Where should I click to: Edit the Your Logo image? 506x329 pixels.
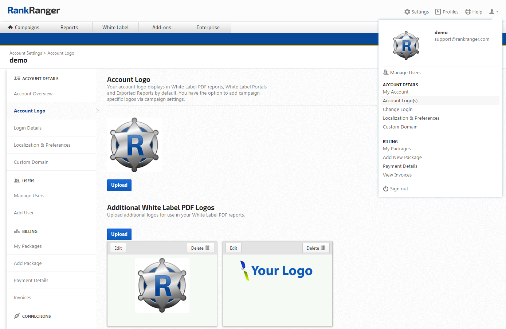(234, 248)
